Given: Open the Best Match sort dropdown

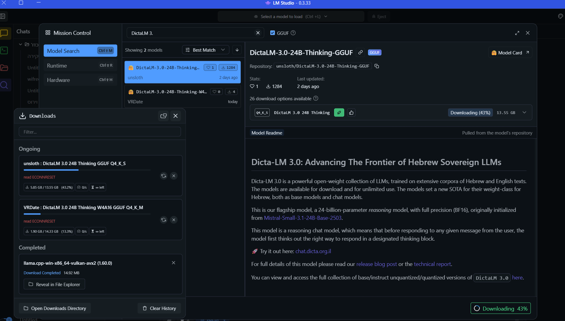Looking at the screenshot, I should [x=206, y=50].
